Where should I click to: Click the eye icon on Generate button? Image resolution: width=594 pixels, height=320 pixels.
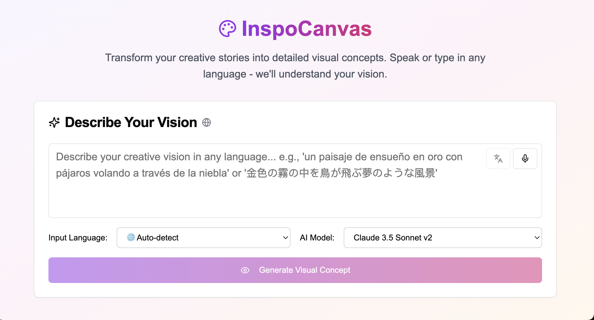(x=245, y=270)
